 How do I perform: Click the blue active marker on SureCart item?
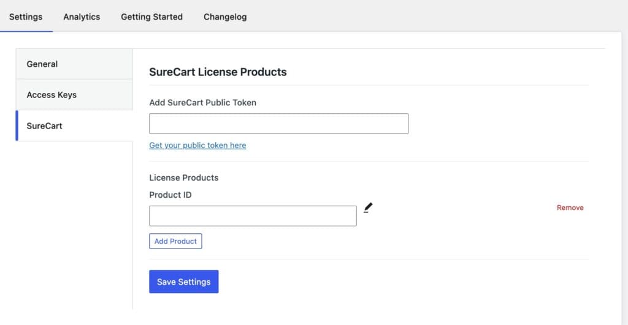pyautogui.click(x=17, y=126)
